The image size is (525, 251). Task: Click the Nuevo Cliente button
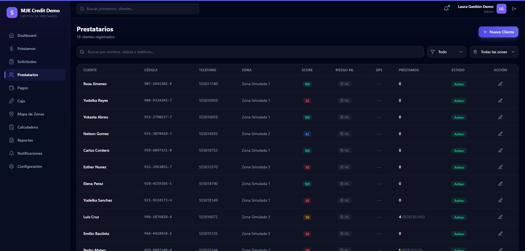(498, 32)
